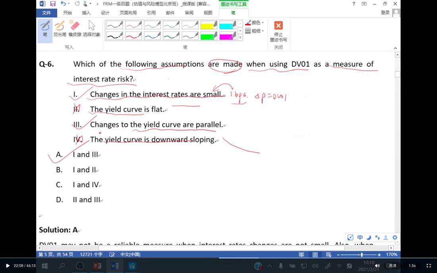The width and height of the screenshot is (437, 273).
Task: Switch to the Design (设计) tab
Action: point(105,13)
